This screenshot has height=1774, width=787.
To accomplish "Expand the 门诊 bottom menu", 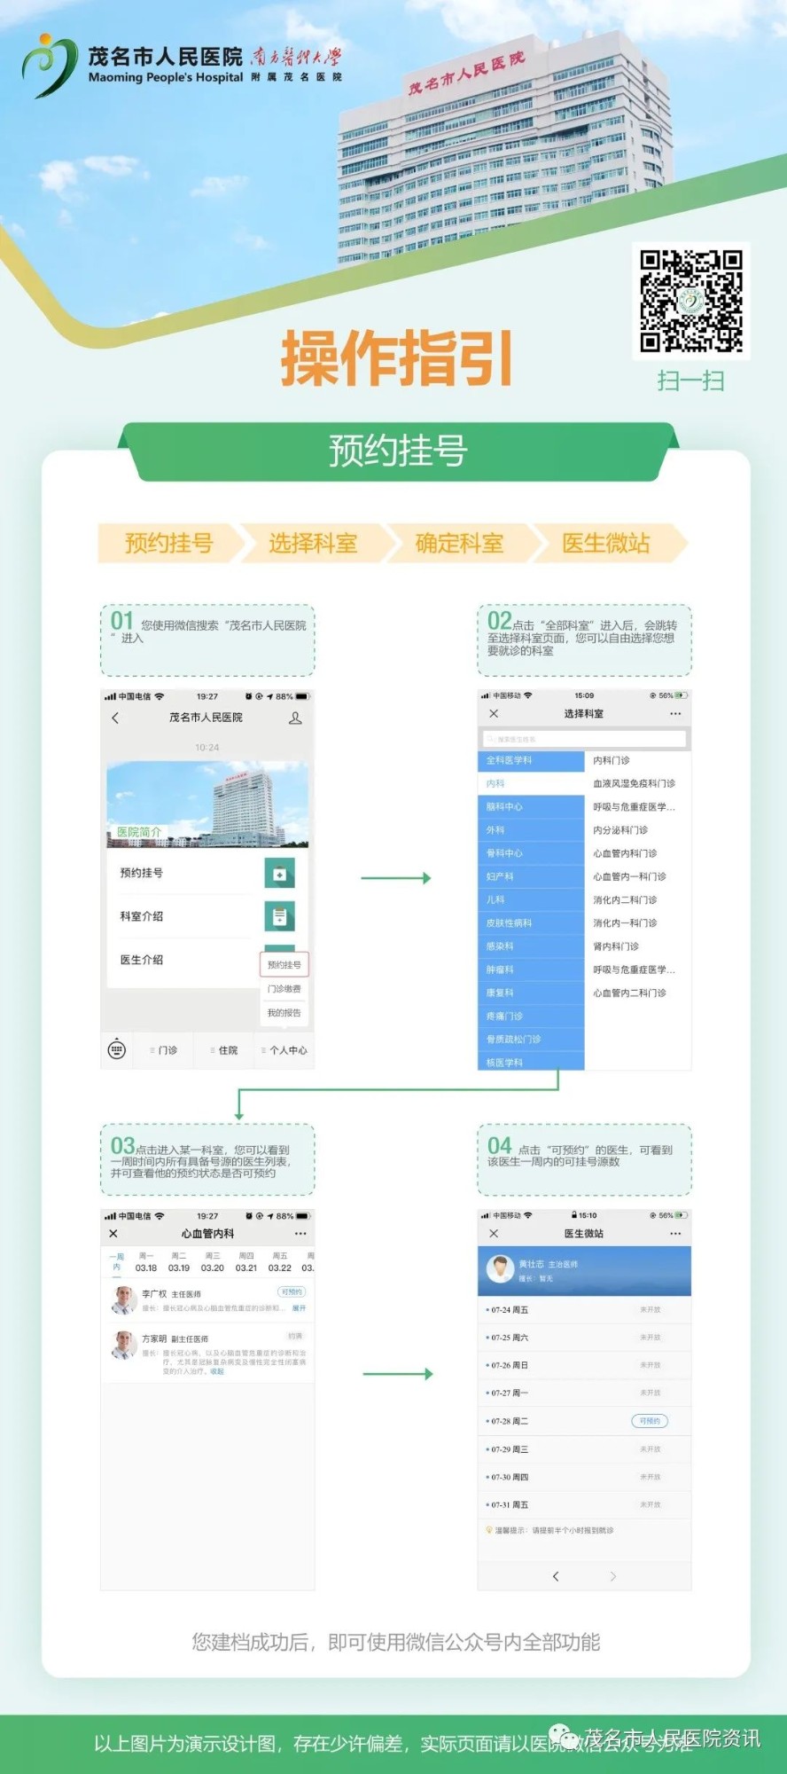I will click(x=165, y=1050).
